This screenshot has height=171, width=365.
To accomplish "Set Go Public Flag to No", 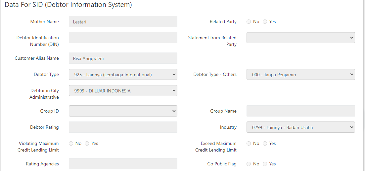I will coord(249,164).
